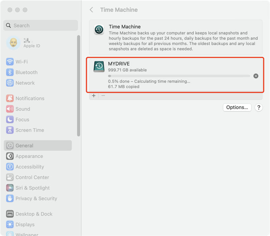Click the Time Machine disk icon for MYDRIVE

[x=98, y=67]
